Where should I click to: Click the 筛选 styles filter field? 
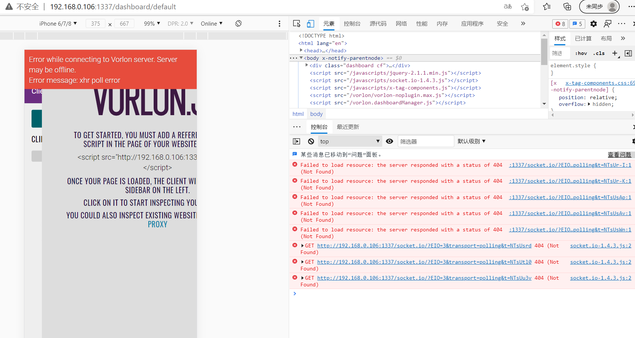pyautogui.click(x=560, y=53)
